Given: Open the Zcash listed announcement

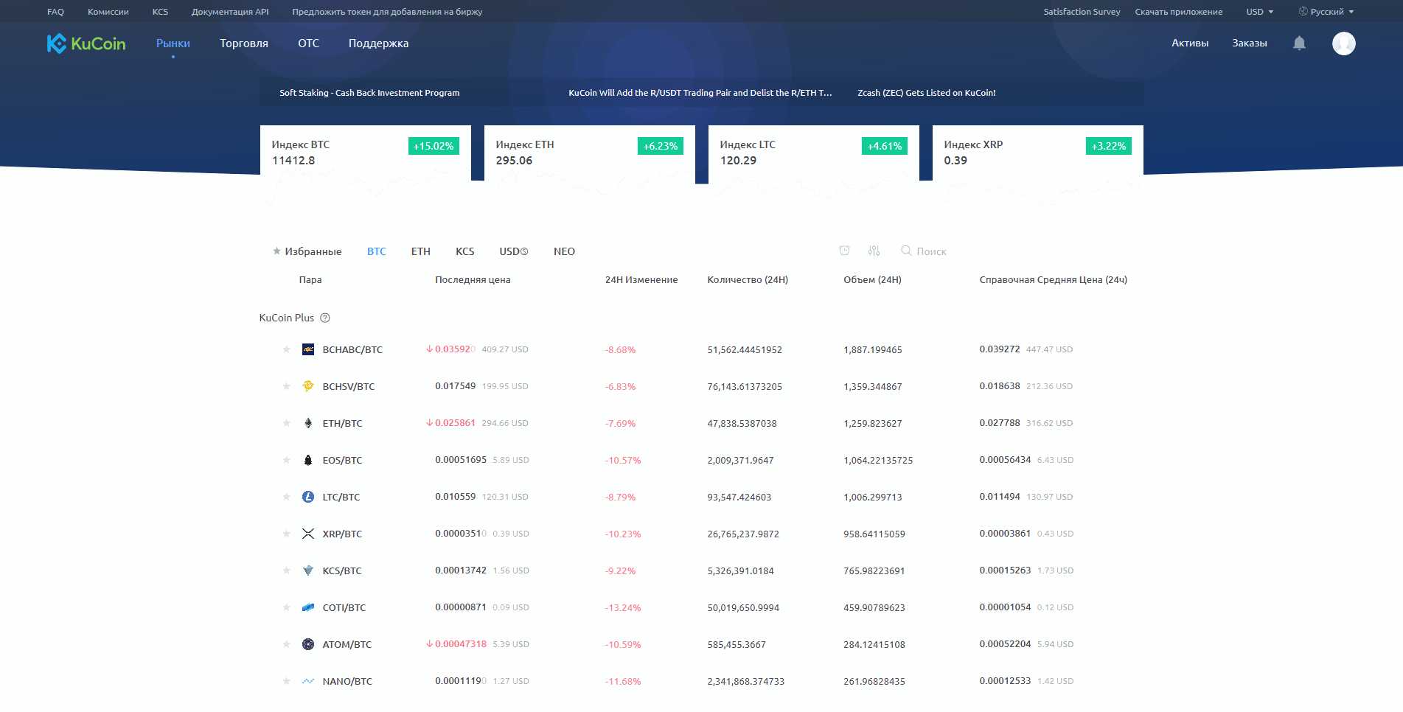Looking at the screenshot, I should coord(926,93).
